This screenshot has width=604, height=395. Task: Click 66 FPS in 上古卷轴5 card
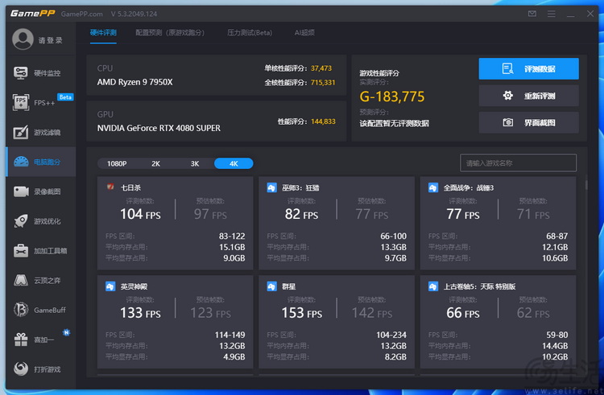463,313
